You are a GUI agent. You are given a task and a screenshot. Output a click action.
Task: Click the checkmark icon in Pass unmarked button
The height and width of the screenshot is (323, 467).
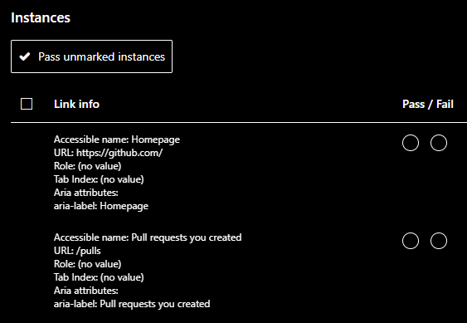(x=25, y=56)
